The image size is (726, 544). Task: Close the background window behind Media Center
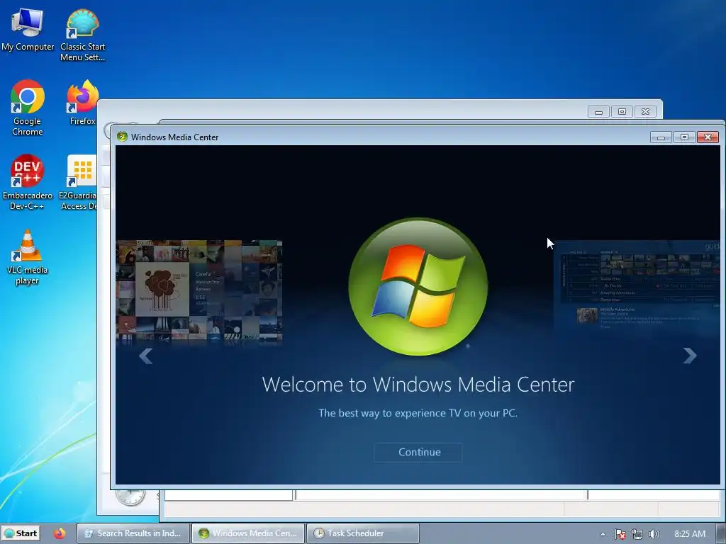[645, 111]
